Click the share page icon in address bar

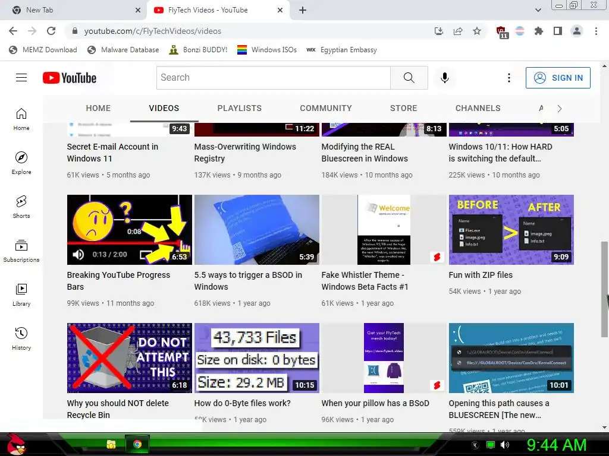point(458,31)
